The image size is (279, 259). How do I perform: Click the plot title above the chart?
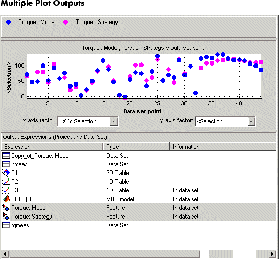(x=143, y=48)
